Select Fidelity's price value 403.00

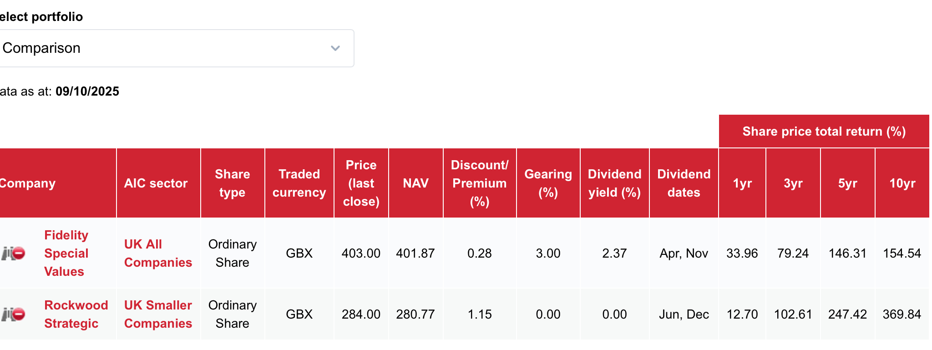click(361, 253)
